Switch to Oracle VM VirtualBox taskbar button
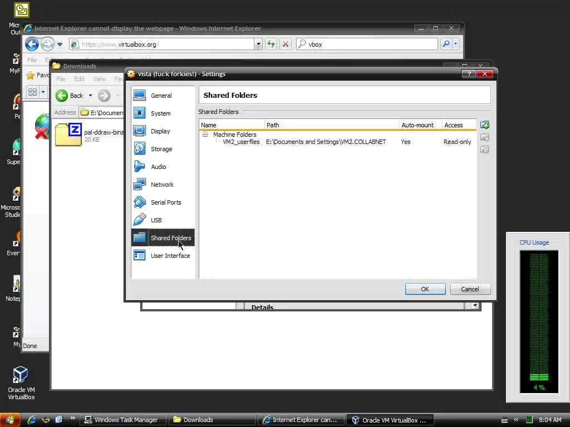The width and height of the screenshot is (570, 427). click(x=390, y=420)
